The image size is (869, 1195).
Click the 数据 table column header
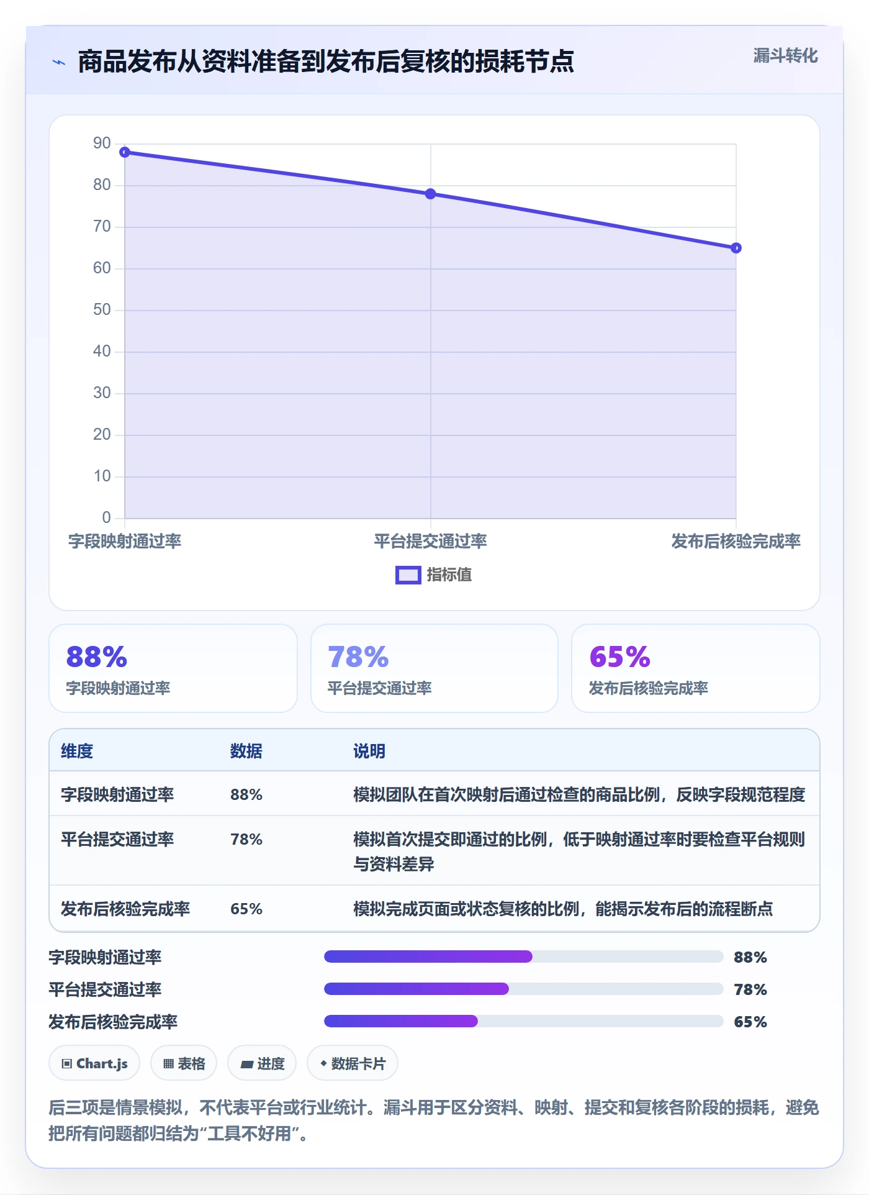pyautogui.click(x=246, y=751)
